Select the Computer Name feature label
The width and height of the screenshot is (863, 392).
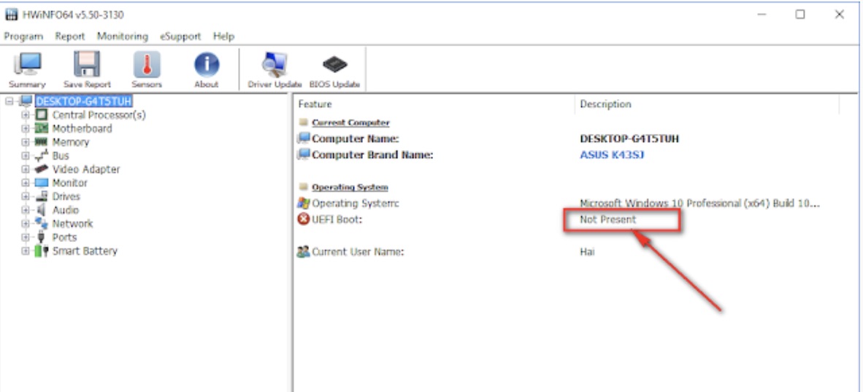click(x=355, y=138)
